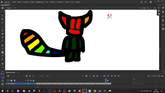Toggle edit multiple frames button
This screenshot has width=165, height=93.
pyautogui.click(x=97, y=76)
